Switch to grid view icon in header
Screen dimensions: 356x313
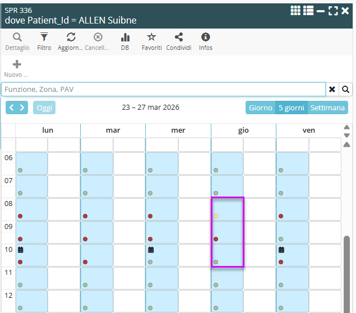click(295, 11)
